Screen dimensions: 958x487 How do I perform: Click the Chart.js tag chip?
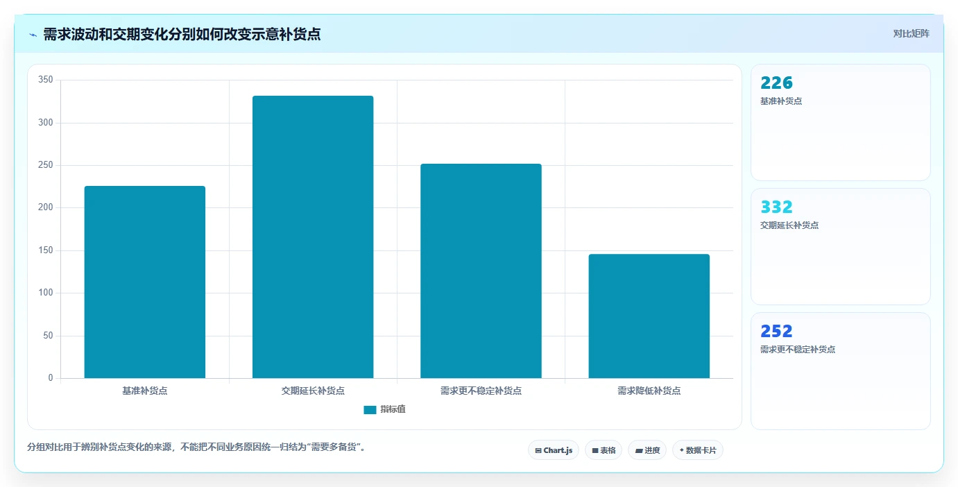[554, 450]
